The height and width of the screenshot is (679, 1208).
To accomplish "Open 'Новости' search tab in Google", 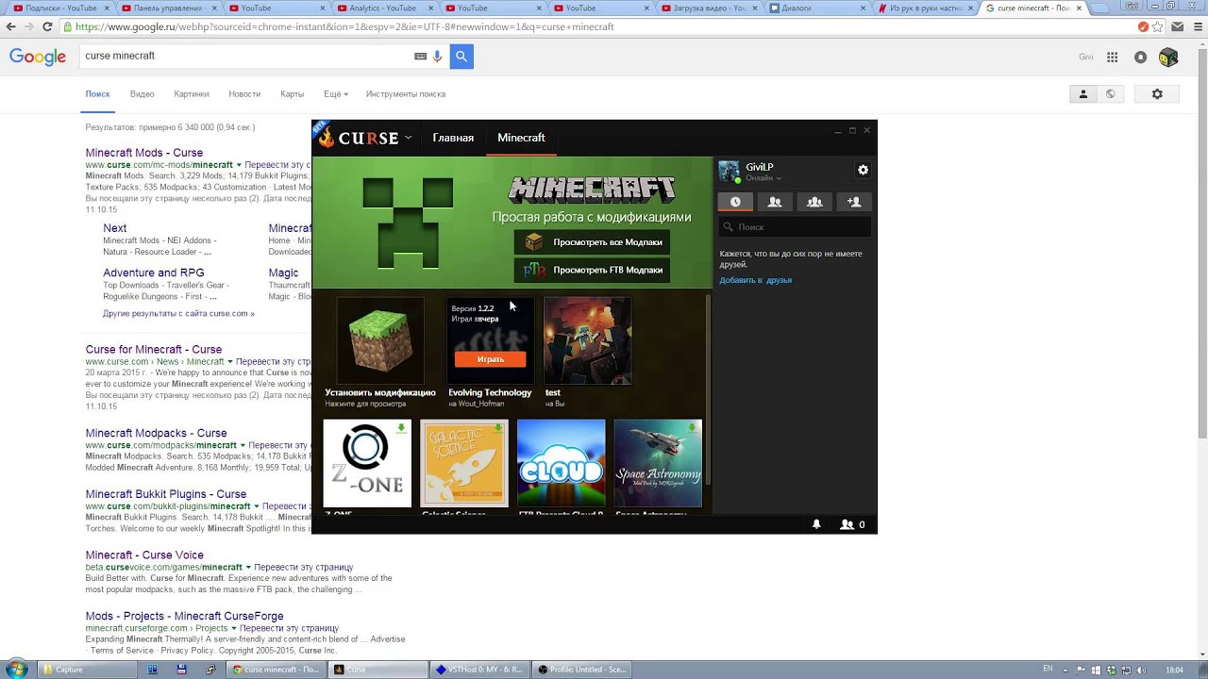I will point(244,94).
